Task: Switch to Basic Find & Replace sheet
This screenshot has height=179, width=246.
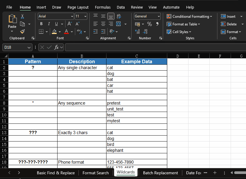Action: click(x=56, y=173)
